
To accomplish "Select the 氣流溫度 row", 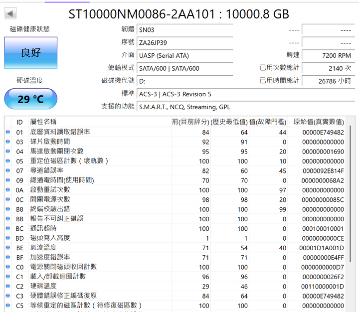I will click(x=175, y=248).
